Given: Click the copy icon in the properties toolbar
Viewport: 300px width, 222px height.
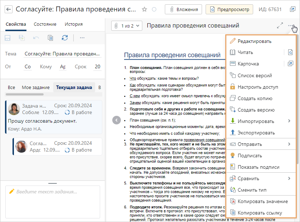Looking at the screenshot, I should [x=50, y=38].
